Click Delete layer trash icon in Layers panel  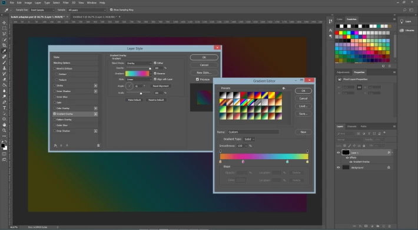pyautogui.click(x=390, y=226)
